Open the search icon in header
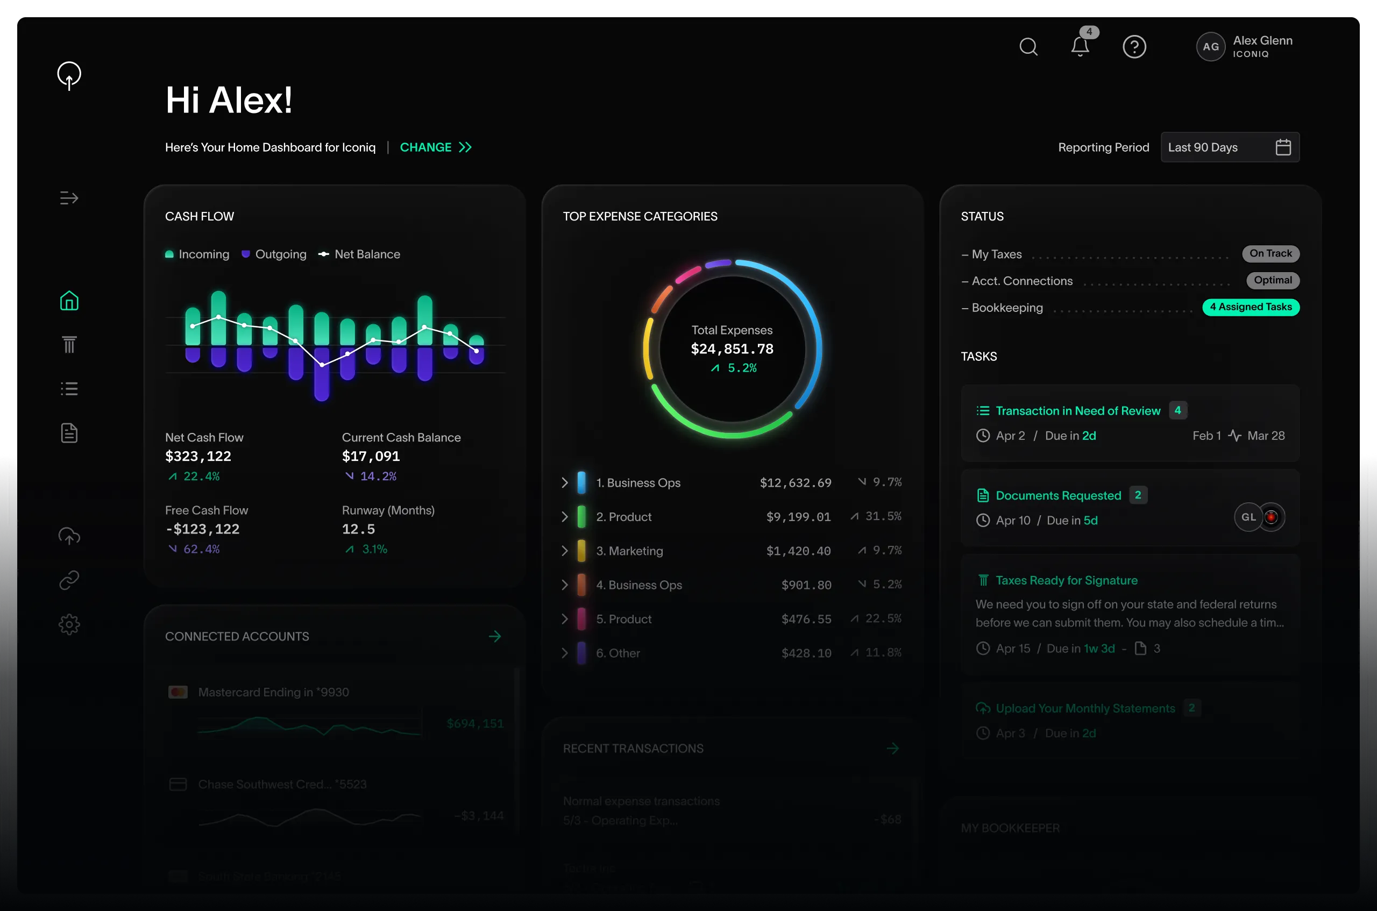 [x=1028, y=46]
